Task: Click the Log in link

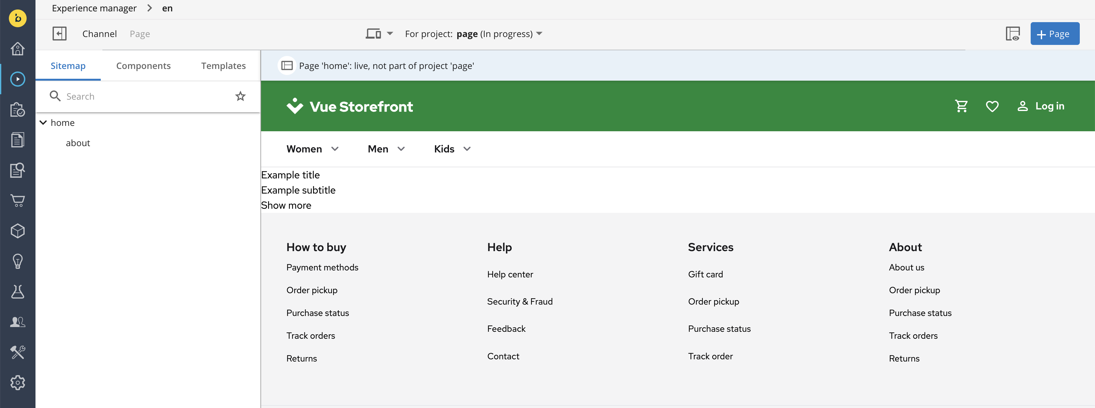Action: click(1049, 106)
